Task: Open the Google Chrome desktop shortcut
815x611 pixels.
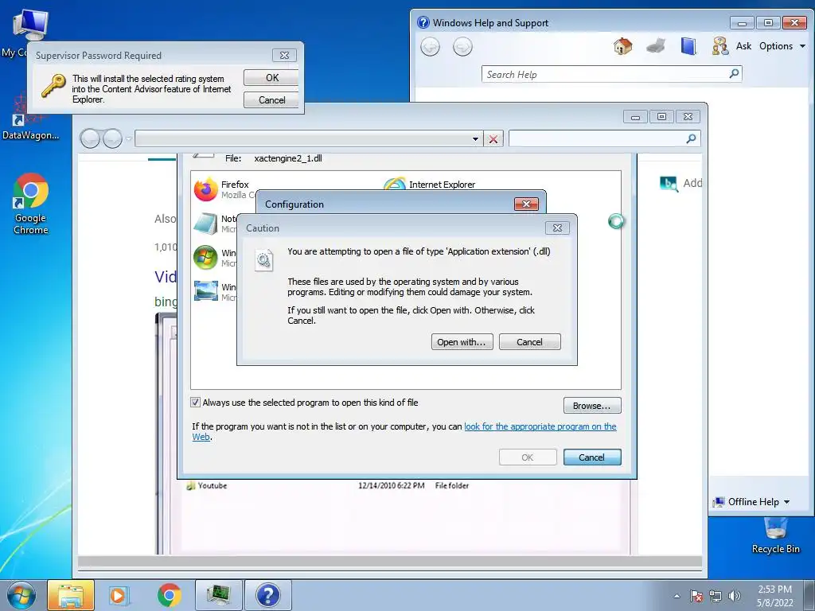Action: point(31,204)
